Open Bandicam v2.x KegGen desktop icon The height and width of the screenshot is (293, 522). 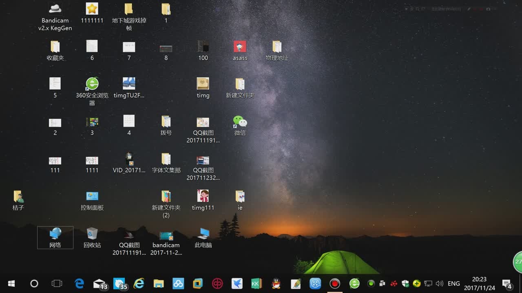(x=55, y=16)
